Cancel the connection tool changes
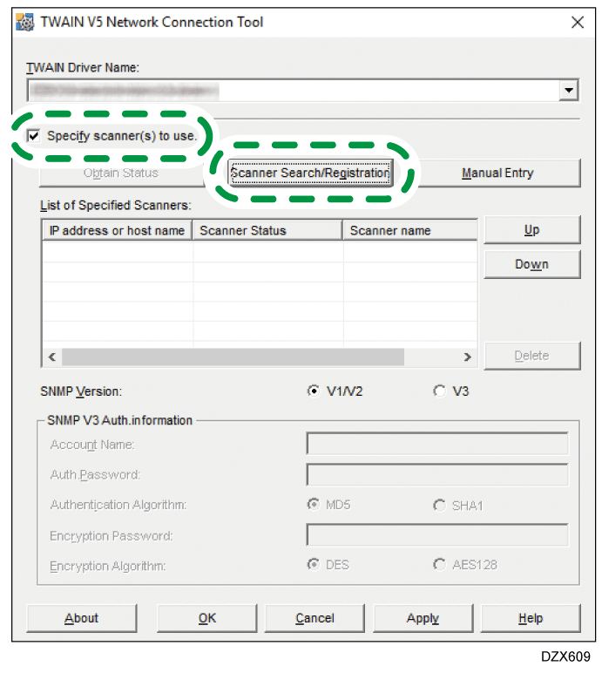Viewport: 602px width, 673px height. [315, 618]
